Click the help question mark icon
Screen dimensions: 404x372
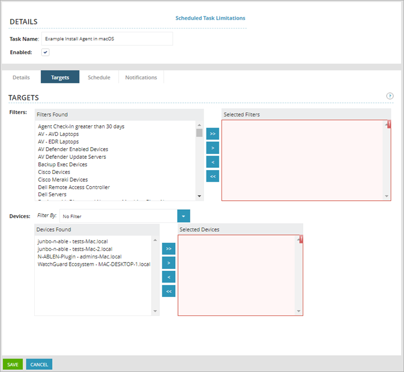(x=390, y=96)
